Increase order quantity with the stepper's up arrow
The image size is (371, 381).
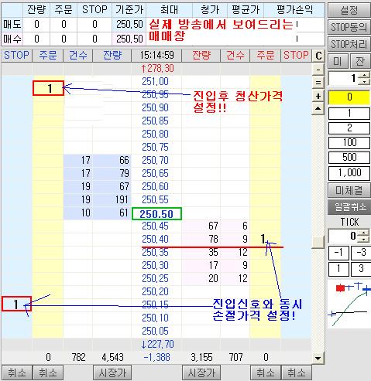(x=364, y=75)
